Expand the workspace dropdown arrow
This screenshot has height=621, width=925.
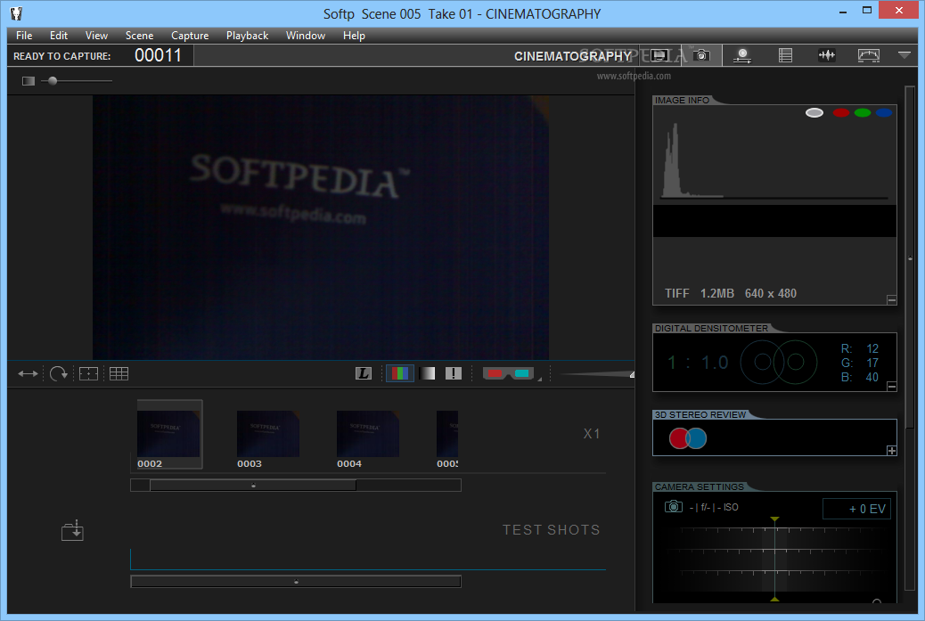click(x=905, y=55)
